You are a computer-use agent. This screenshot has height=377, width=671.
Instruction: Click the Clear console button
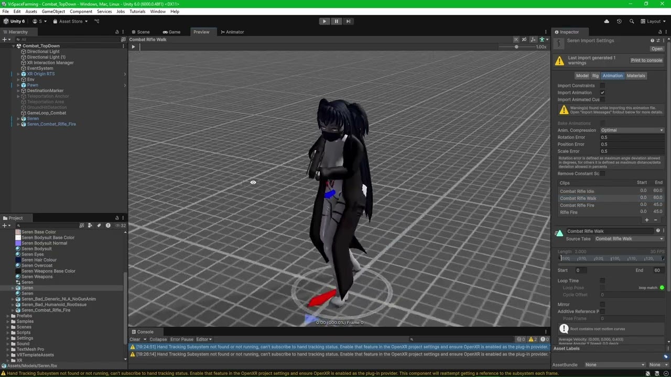[135, 339]
